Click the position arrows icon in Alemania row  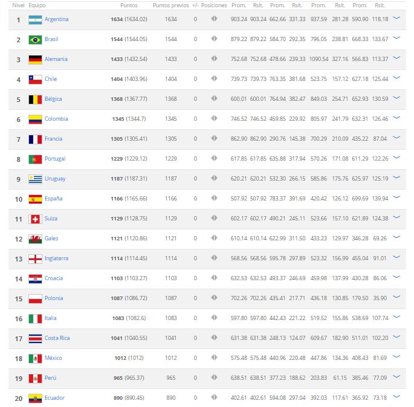(x=214, y=59)
